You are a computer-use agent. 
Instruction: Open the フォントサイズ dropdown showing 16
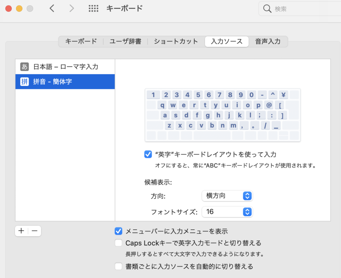(227, 212)
